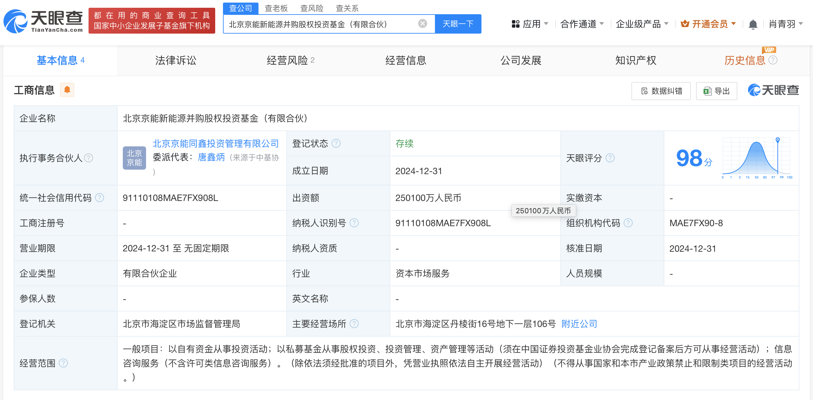Click help icon beside 统一社会信用代码
Image resolution: width=813 pixels, height=400 pixels.
click(x=100, y=197)
